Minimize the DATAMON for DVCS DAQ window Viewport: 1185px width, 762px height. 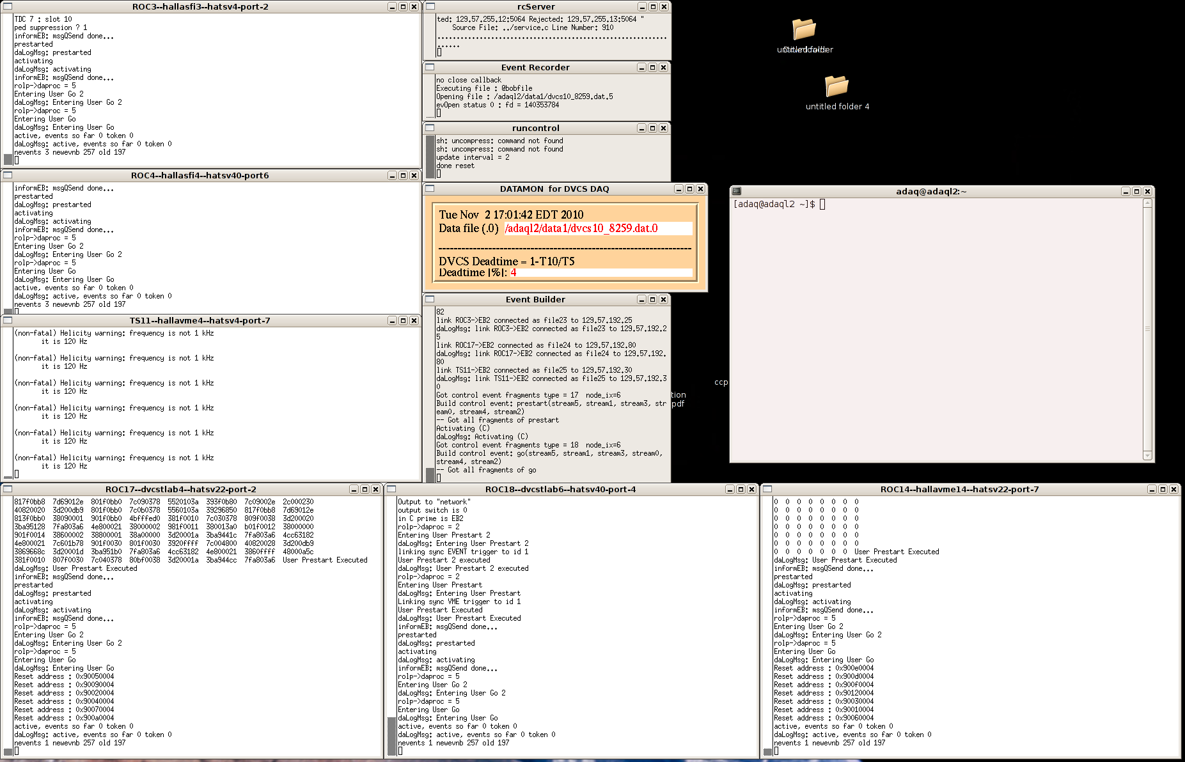[x=679, y=189]
